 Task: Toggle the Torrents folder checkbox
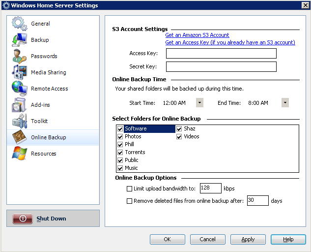[120, 153]
